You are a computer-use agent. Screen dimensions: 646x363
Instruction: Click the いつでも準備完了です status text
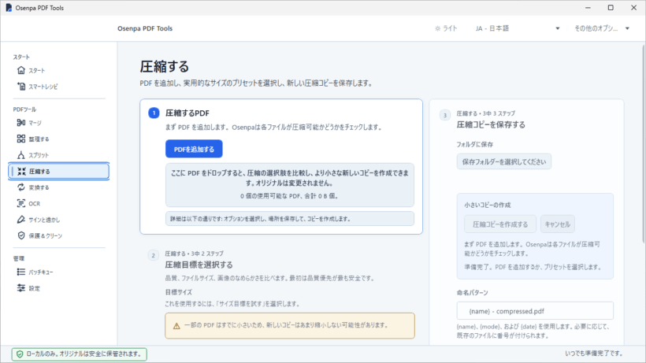(594, 354)
